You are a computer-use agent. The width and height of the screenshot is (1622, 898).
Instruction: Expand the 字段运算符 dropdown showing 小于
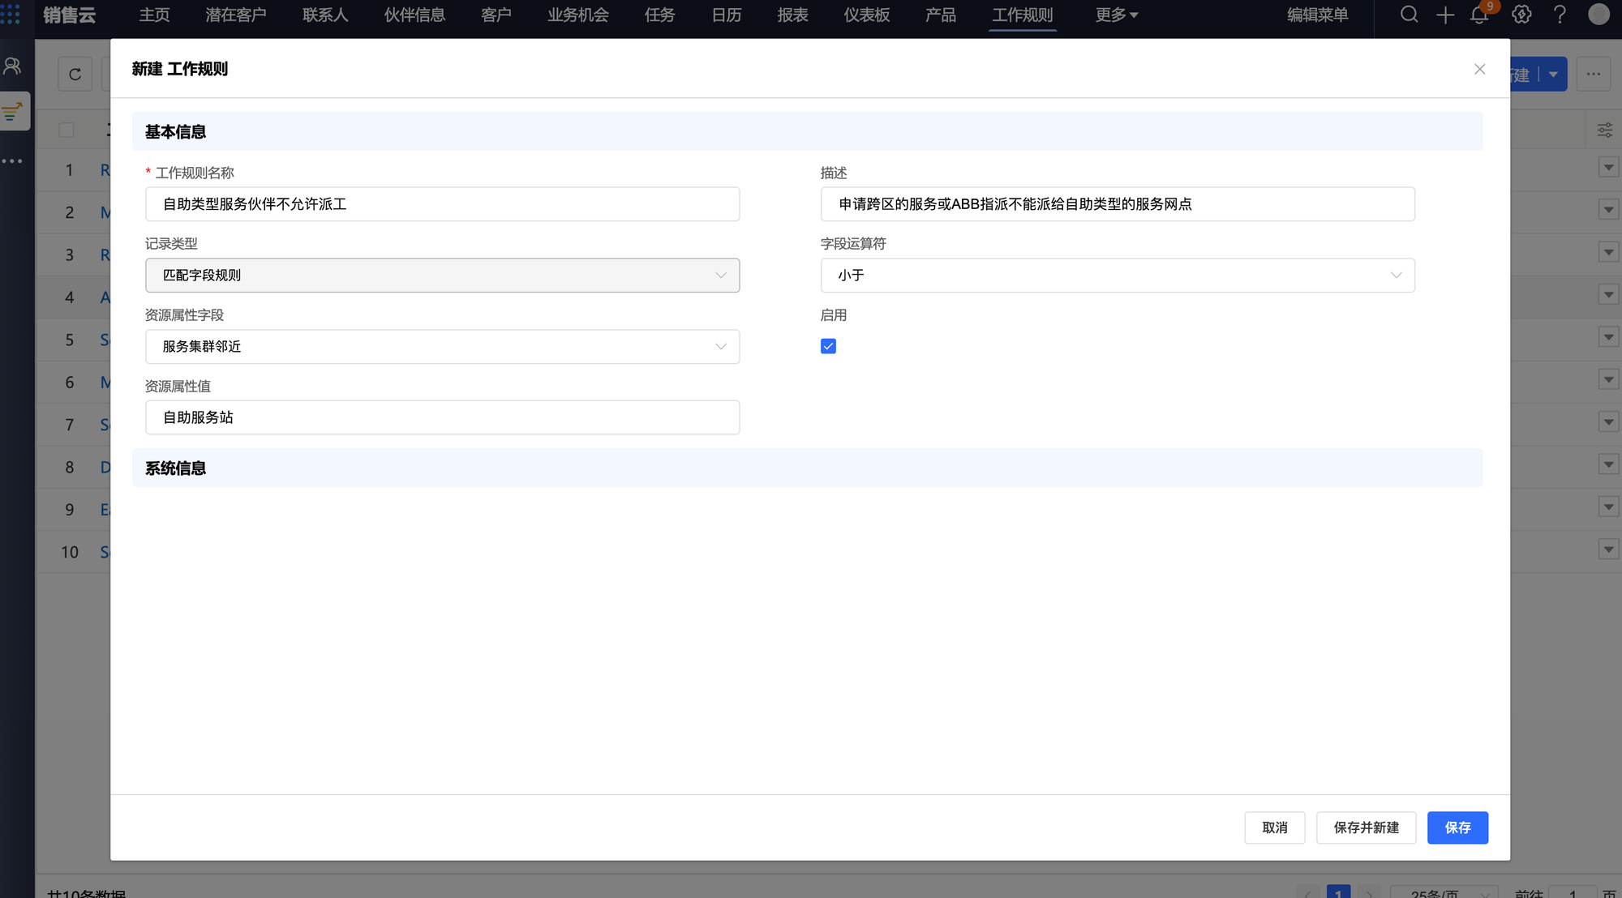coord(1117,276)
